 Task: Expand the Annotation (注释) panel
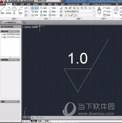tap(104, 19)
